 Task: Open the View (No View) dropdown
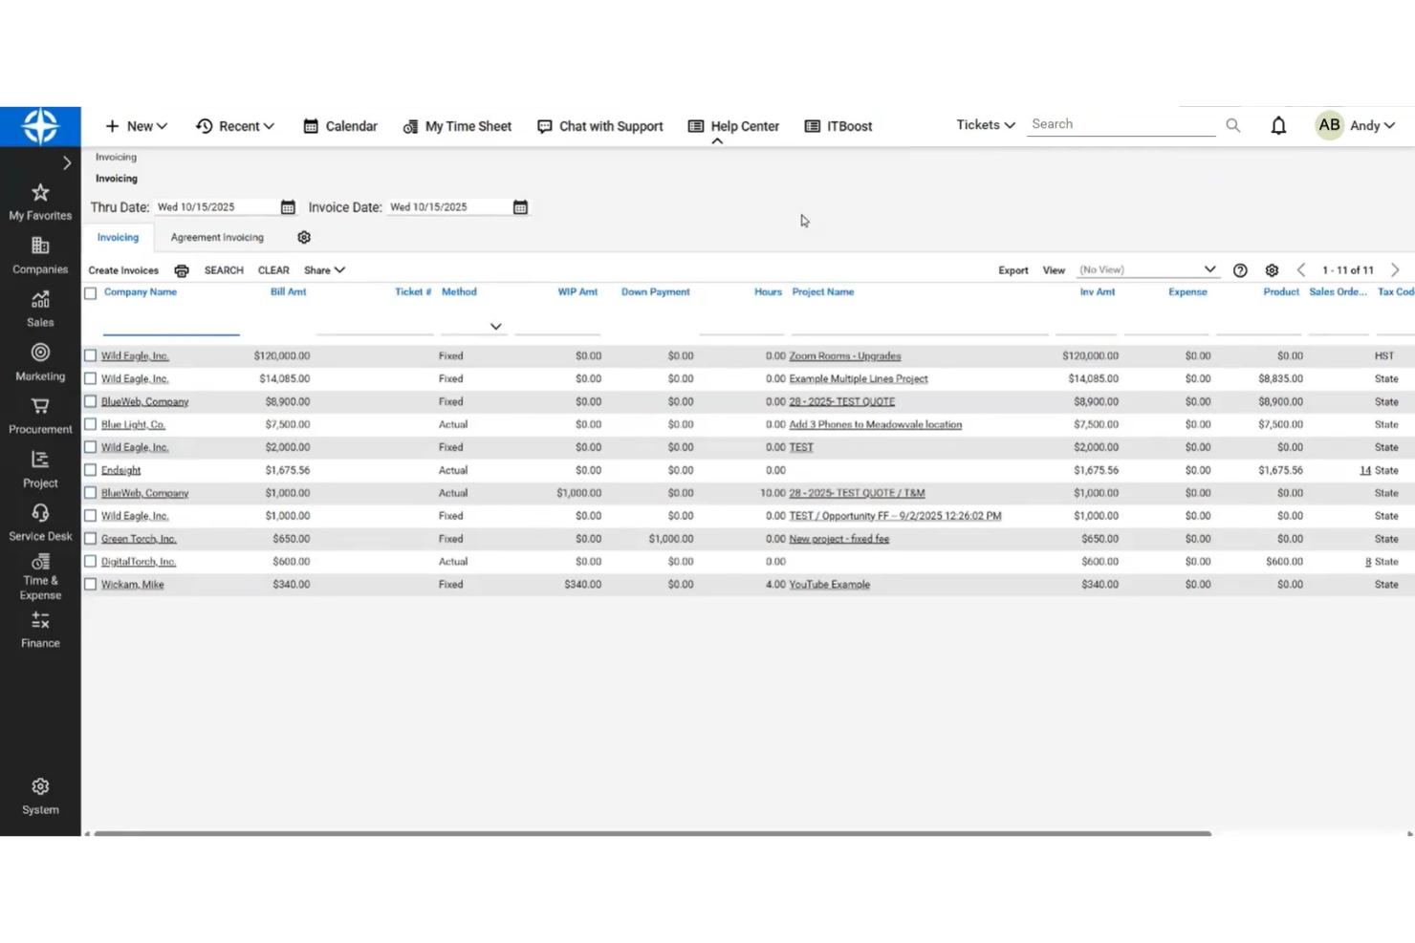pyautogui.click(x=1147, y=269)
